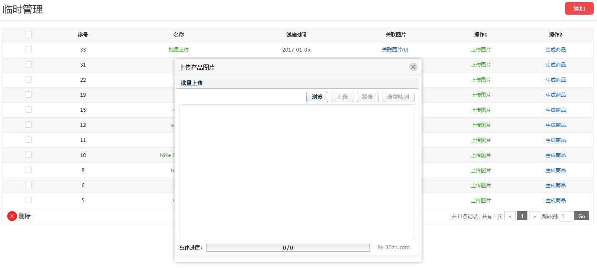Open the 批量上传 item name link

179,49
